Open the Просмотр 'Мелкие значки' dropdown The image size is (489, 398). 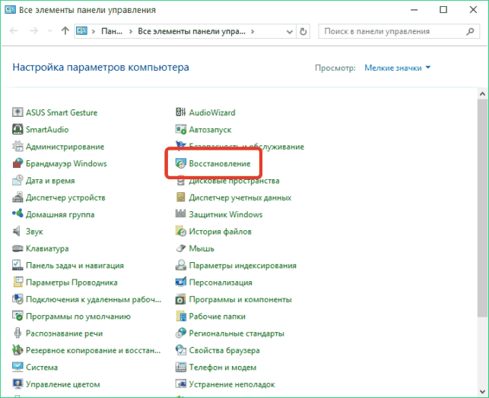pos(398,68)
